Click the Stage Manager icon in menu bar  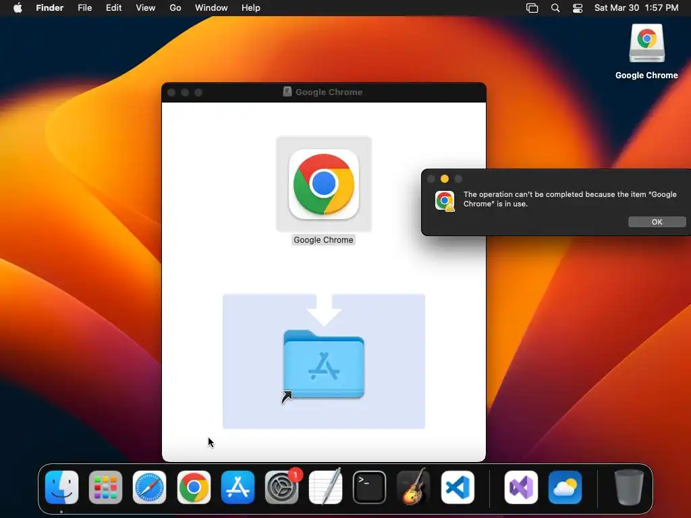(532, 8)
